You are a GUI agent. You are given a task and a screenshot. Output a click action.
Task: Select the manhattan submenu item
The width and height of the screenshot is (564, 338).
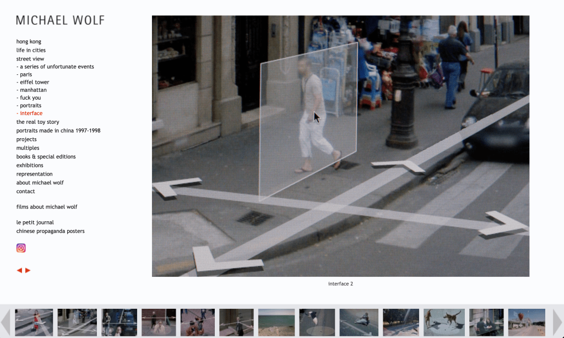[33, 90]
